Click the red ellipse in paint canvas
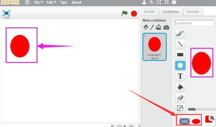216x127 pixels. pos(201,63)
